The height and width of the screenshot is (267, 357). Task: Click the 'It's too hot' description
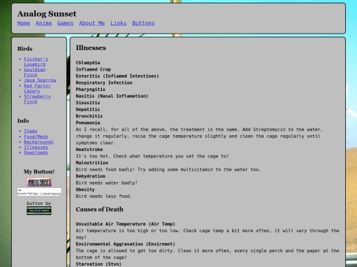[152, 156]
